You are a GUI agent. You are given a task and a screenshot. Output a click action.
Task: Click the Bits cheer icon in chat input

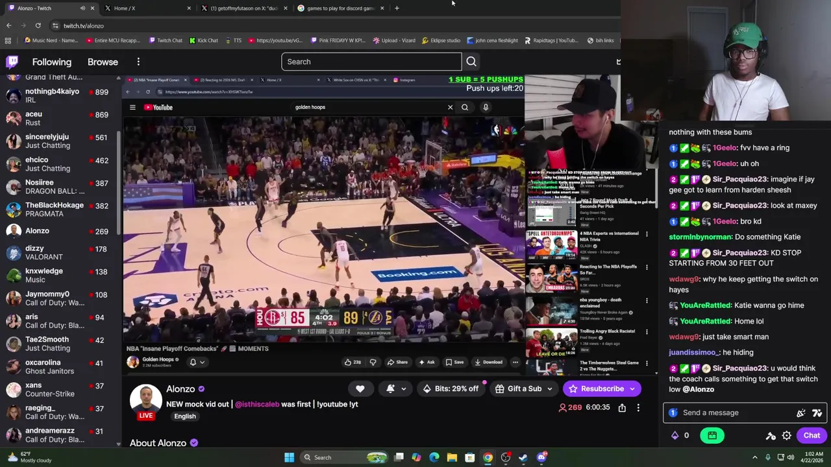[x=801, y=413]
